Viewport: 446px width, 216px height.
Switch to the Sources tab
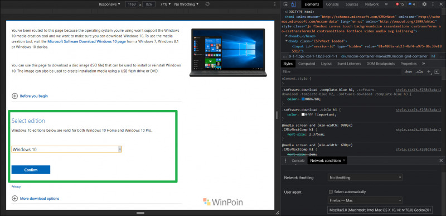[x=352, y=4]
